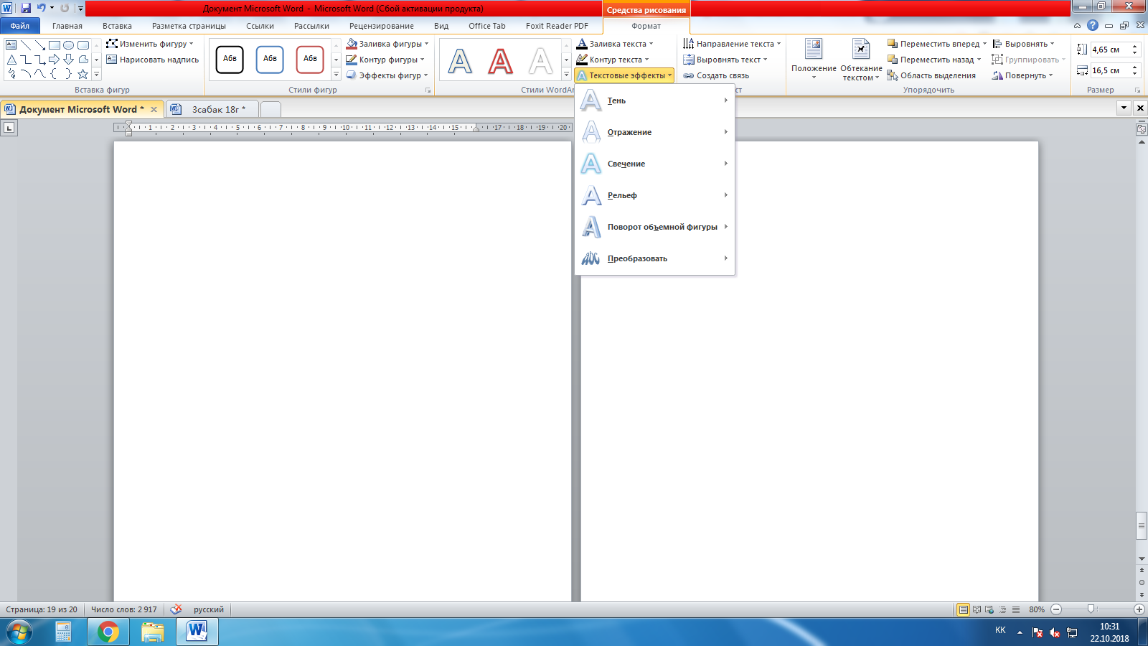Viewport: 1148px width, 646px height.
Task: Click in the shape height field 4,65 см
Action: pos(1110,50)
